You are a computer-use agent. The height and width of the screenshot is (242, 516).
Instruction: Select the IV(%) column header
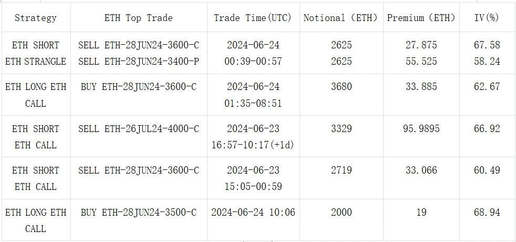coord(487,17)
